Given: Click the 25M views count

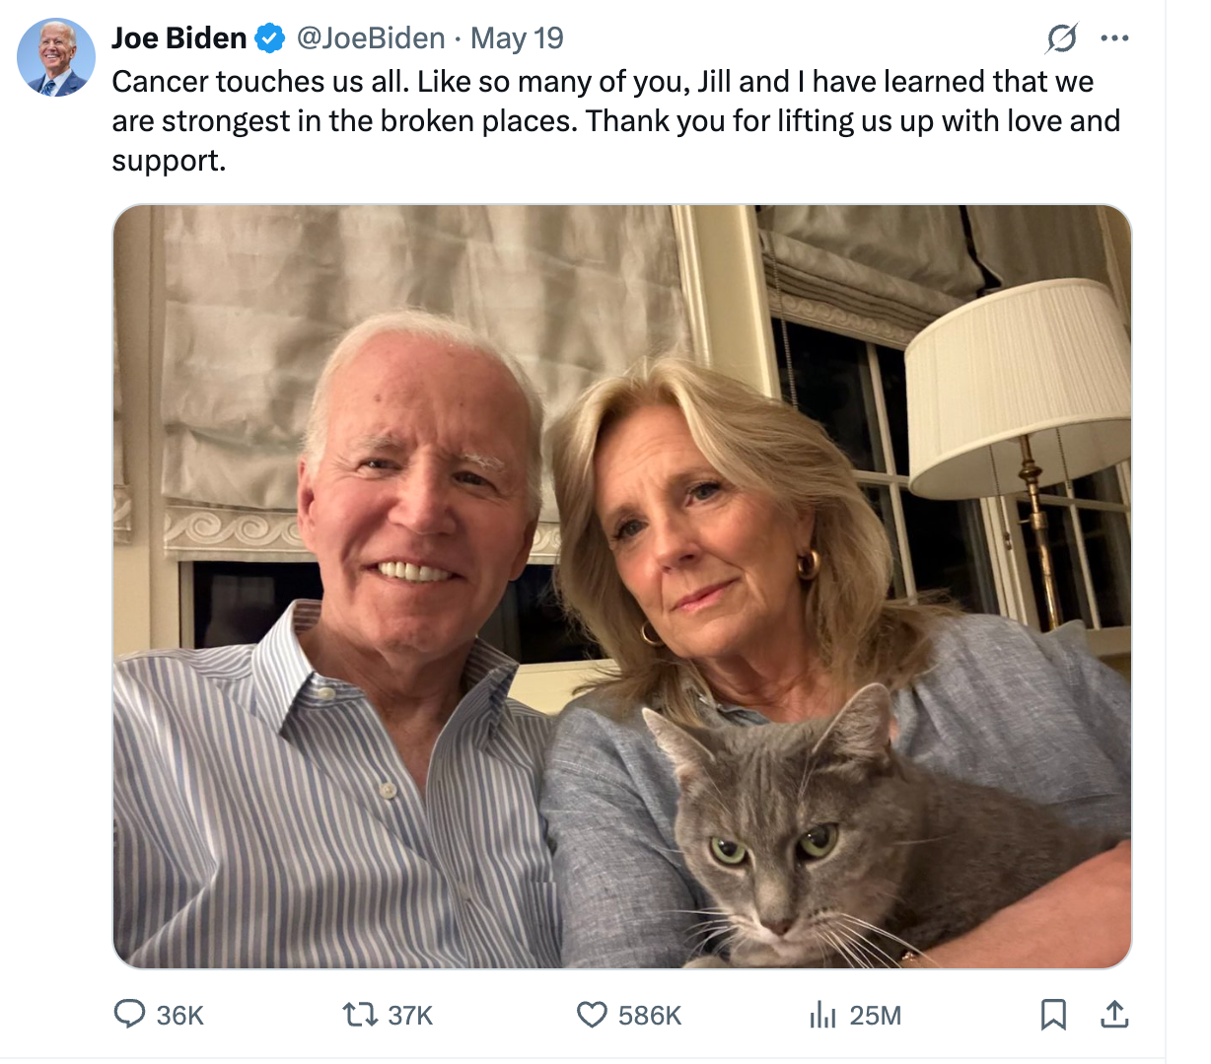Looking at the screenshot, I should 876,1016.
